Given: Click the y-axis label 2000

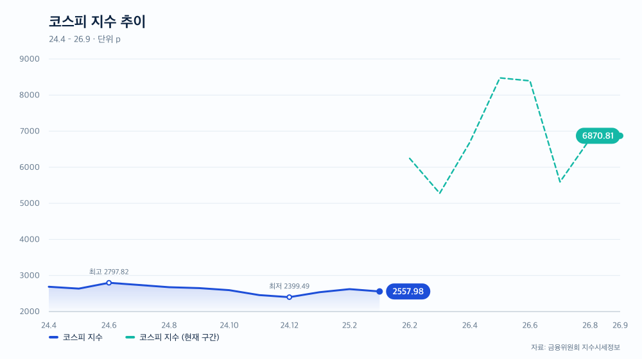Looking at the screenshot, I should click(30, 312).
